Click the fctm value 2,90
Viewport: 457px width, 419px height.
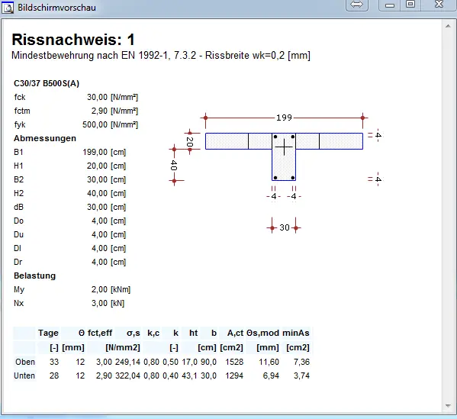coord(99,111)
